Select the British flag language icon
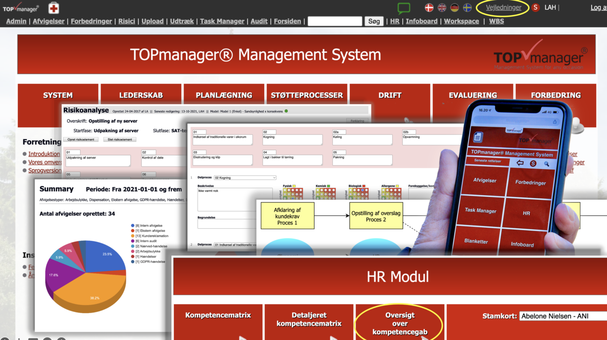Viewport: 607px width, 340px height. point(441,8)
